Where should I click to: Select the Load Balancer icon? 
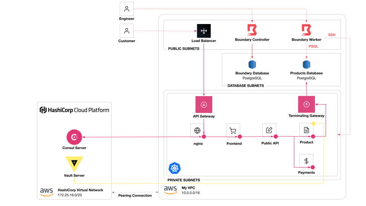(x=204, y=31)
